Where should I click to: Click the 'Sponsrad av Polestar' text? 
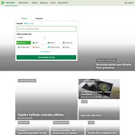25,118
